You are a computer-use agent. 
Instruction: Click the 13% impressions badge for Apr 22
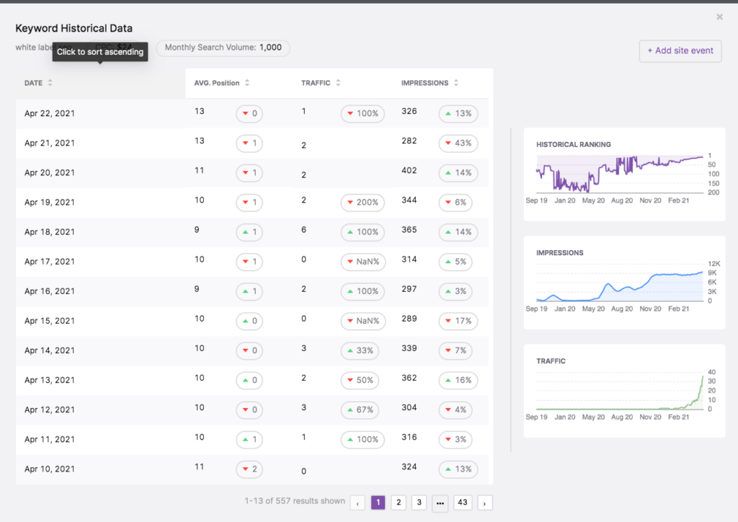coord(458,113)
